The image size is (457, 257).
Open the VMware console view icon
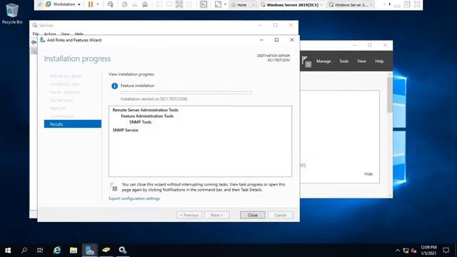[204, 4]
